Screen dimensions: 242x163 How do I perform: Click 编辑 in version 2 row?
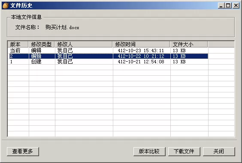coord(36,56)
